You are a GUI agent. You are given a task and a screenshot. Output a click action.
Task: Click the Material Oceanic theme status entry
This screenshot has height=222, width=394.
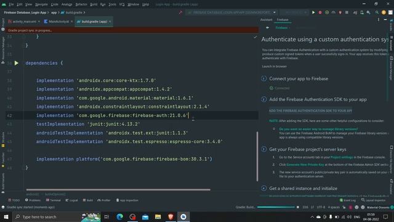tap(378, 207)
